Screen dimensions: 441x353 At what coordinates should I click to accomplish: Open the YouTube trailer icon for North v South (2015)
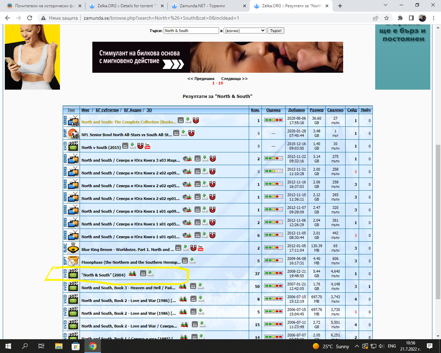147,146
